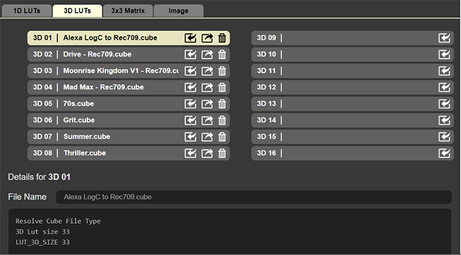The image size is (461, 255).
Task: Export the Drive - Rec709.cube LUT
Action: click(x=207, y=54)
